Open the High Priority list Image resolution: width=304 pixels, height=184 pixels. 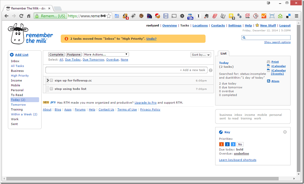(x=20, y=75)
